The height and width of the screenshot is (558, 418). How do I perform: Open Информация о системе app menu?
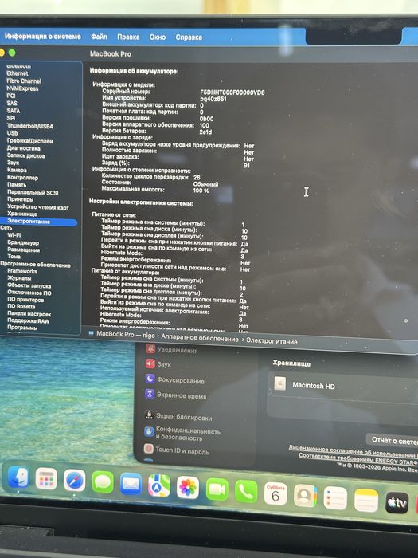43,37
